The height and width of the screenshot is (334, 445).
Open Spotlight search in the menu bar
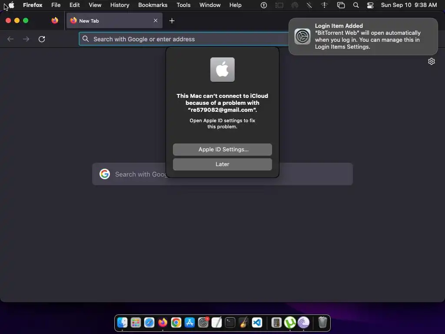356,5
